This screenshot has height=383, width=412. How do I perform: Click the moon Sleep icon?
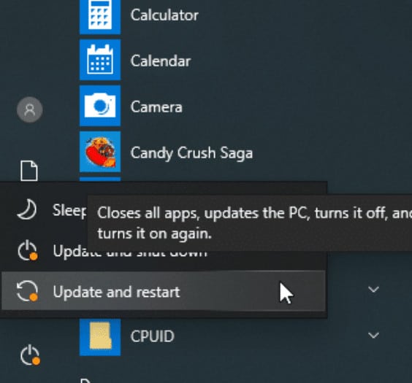click(x=27, y=209)
